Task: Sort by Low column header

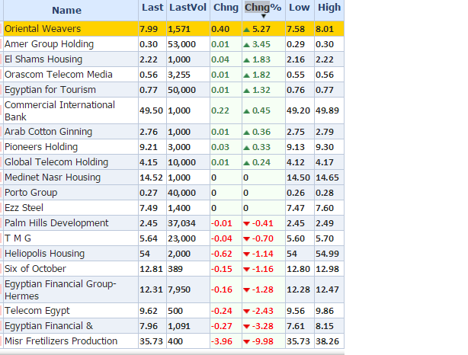Action: point(300,8)
